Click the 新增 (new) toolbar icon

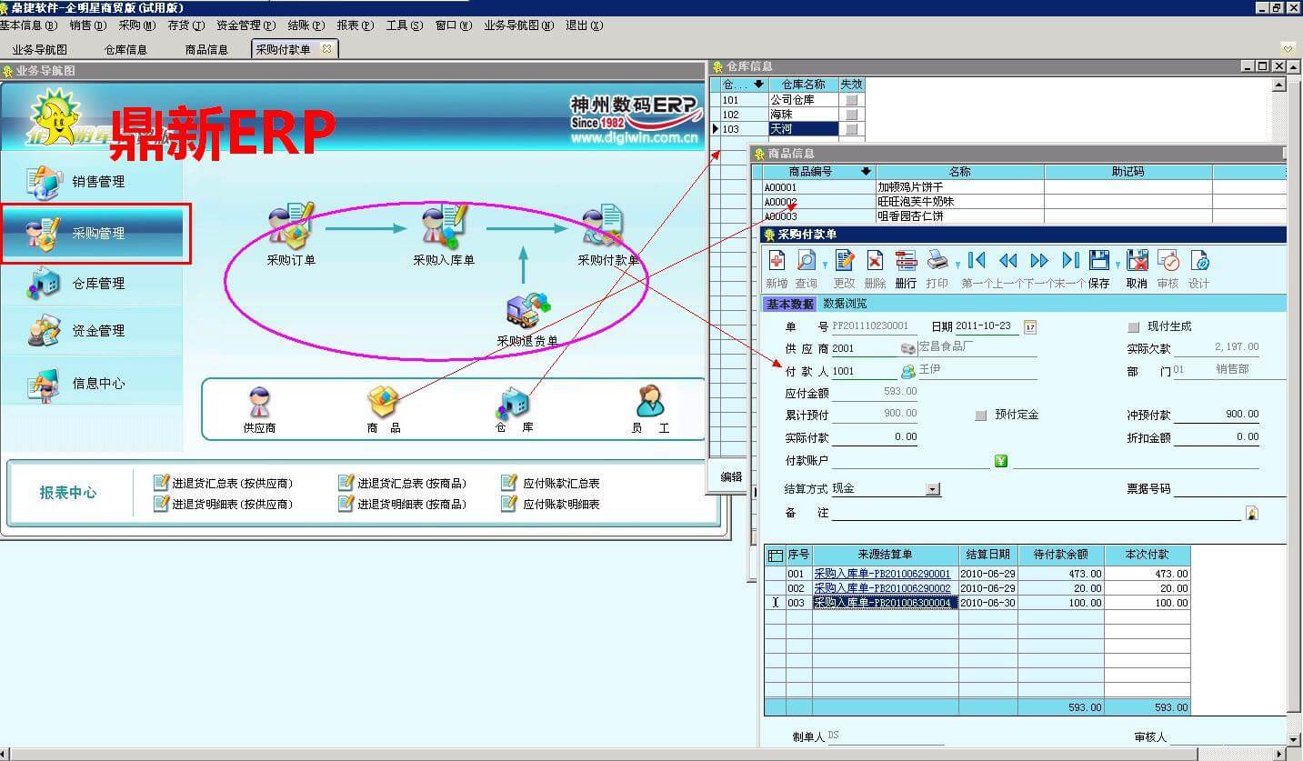(x=777, y=261)
